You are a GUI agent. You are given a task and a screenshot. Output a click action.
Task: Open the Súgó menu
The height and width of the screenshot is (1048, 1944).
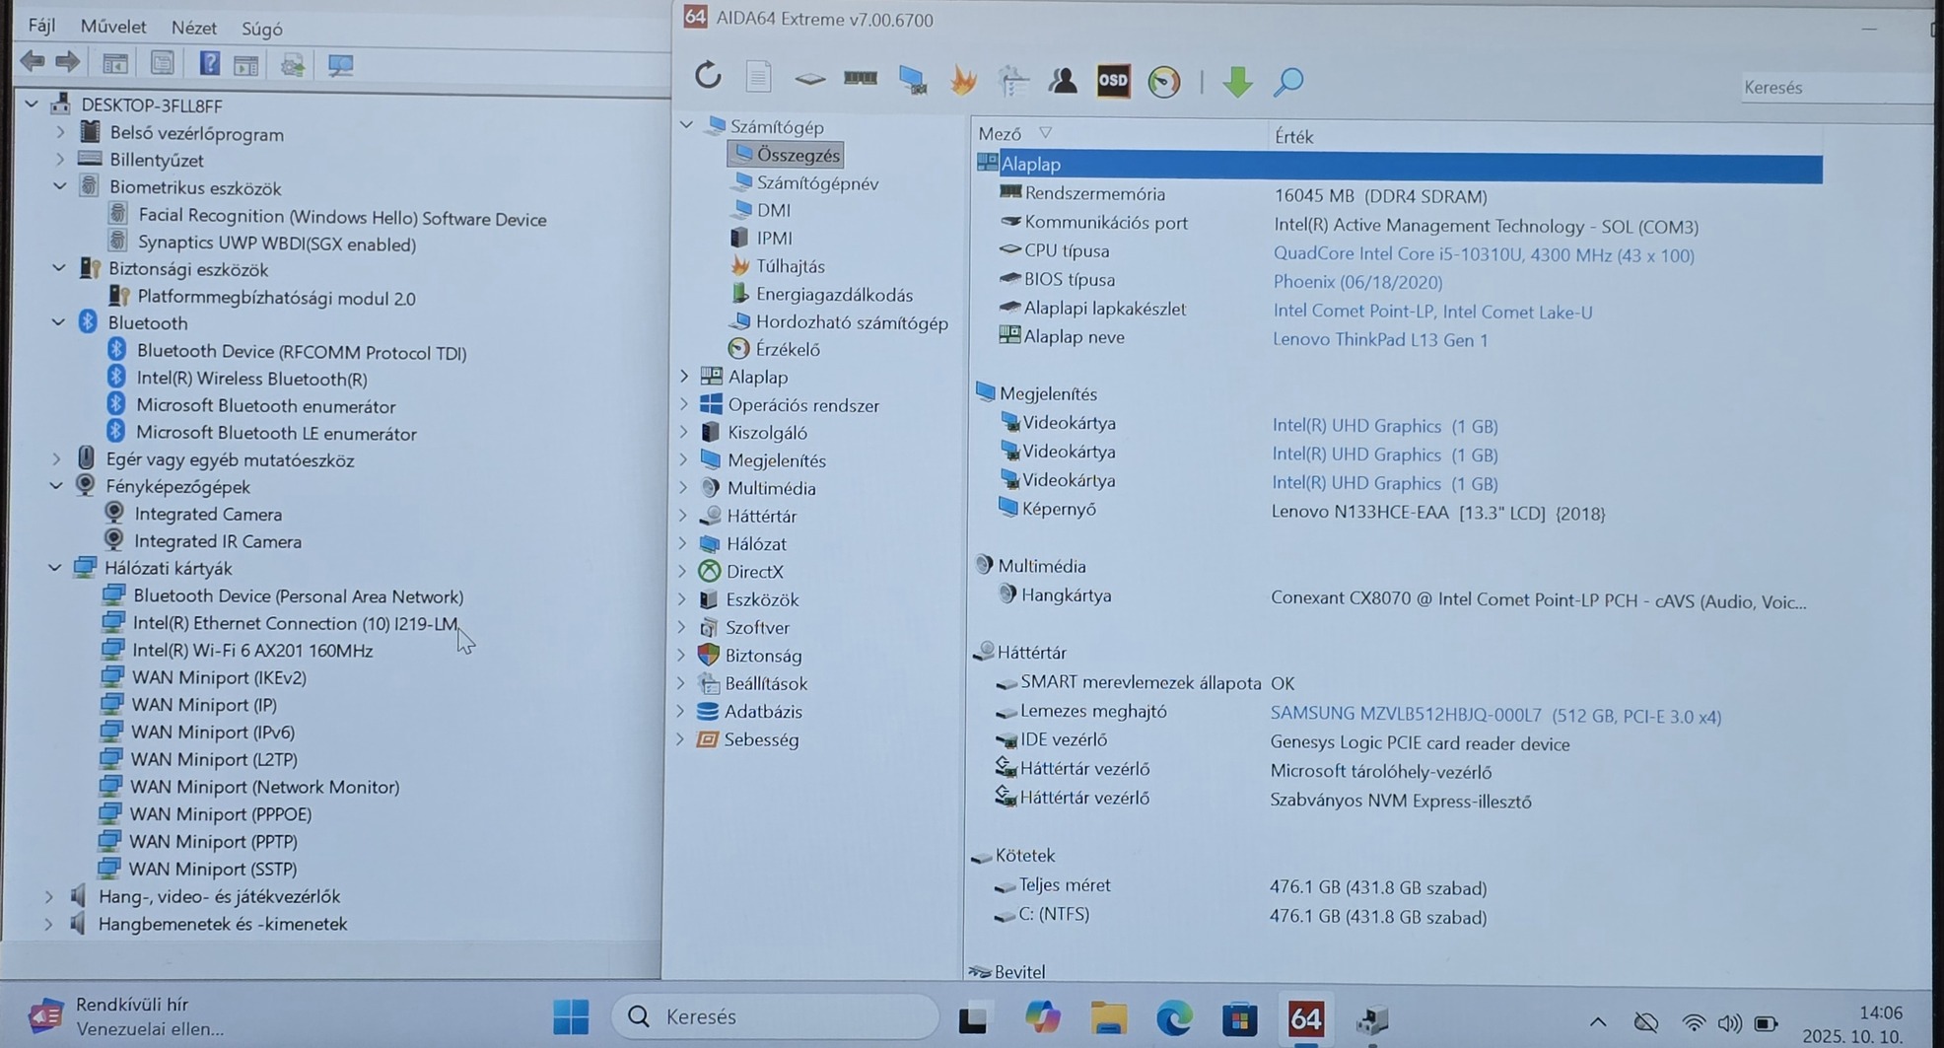click(x=261, y=30)
